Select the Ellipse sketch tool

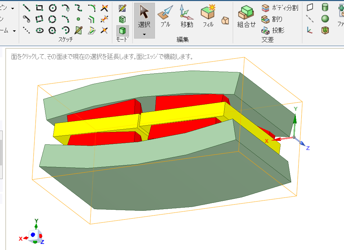(x=40, y=30)
